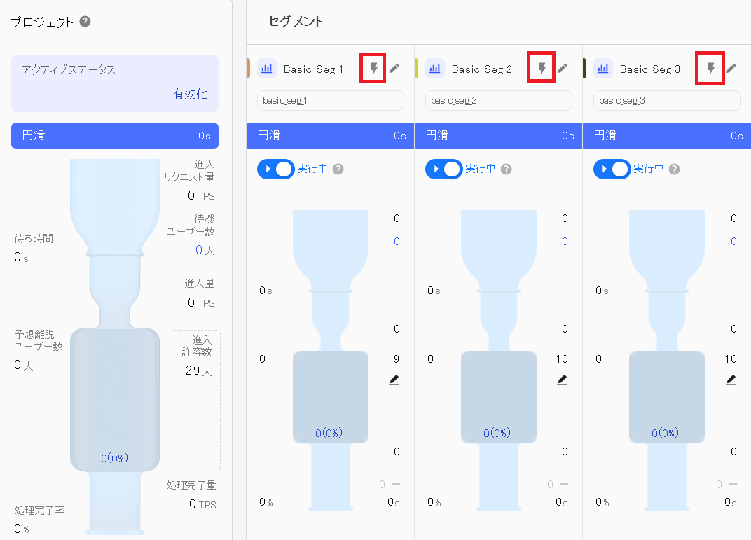
Task: Edit Basic Seg 1 name with pencil icon
Action: tap(394, 68)
